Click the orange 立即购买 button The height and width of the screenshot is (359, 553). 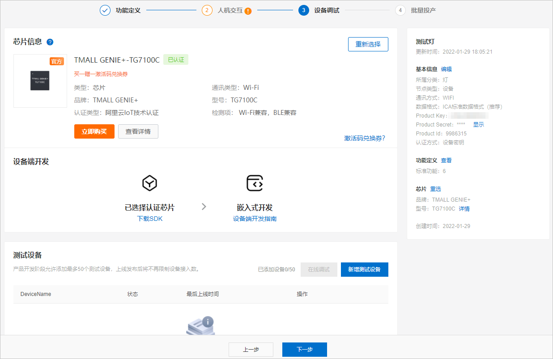pyautogui.click(x=94, y=131)
